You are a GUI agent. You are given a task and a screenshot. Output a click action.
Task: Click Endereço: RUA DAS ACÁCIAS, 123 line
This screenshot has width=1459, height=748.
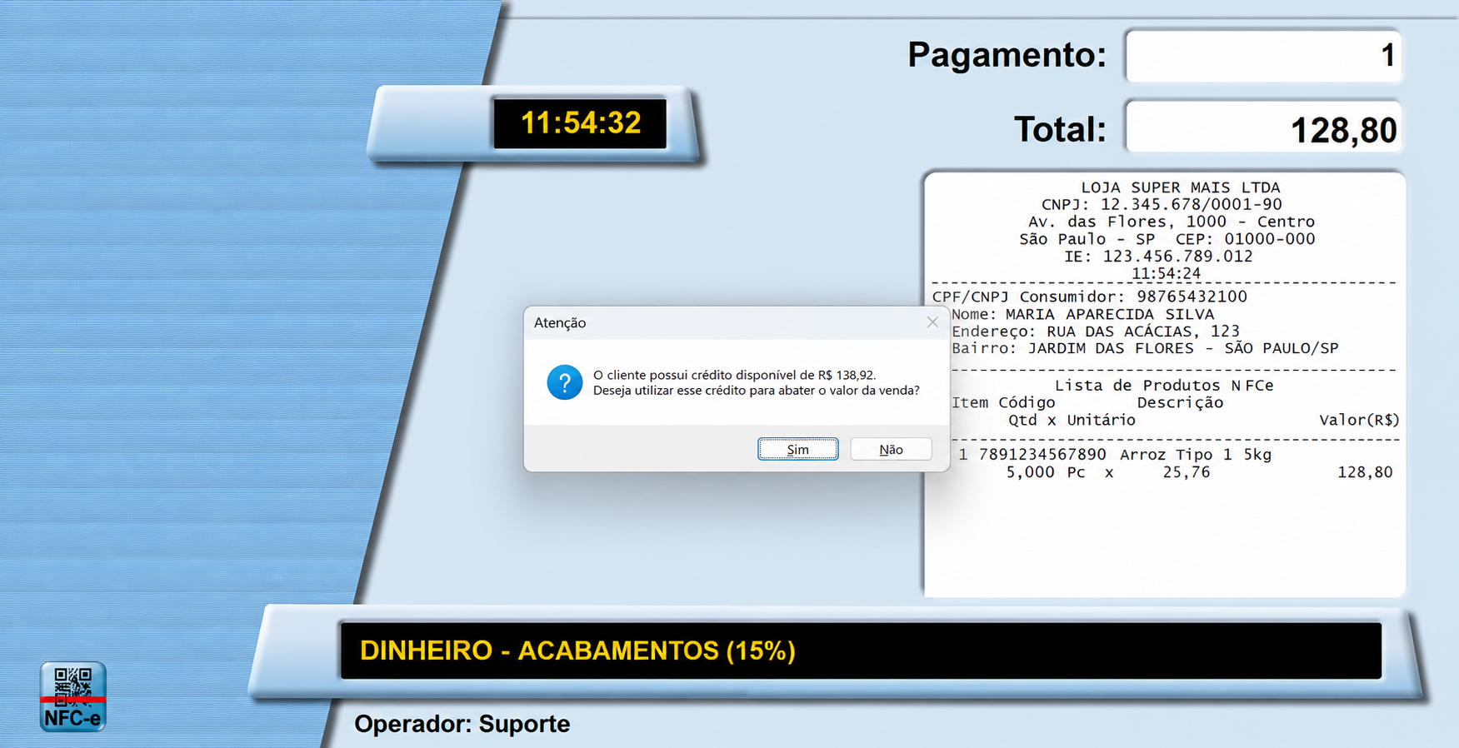[1095, 332]
